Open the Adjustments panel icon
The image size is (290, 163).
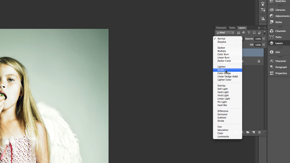(x=271, y=16)
